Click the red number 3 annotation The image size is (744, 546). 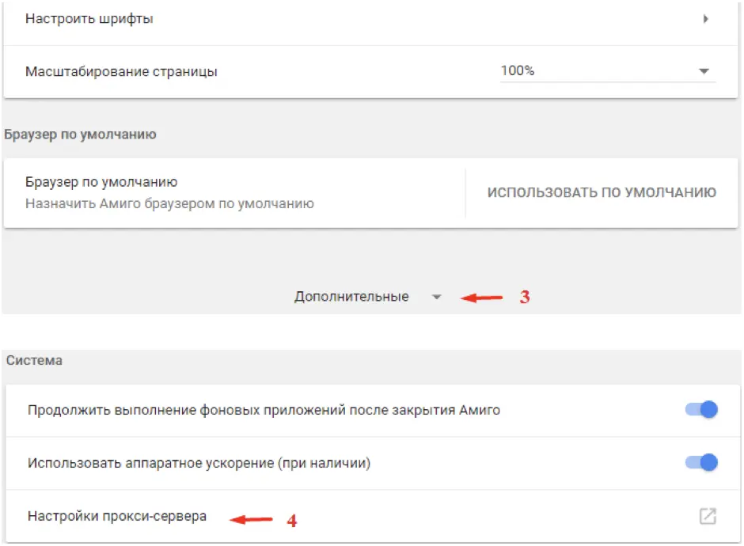(x=524, y=298)
